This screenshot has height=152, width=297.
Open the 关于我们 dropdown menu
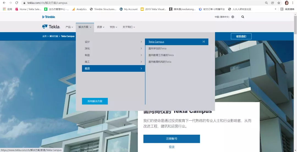[x=129, y=27]
